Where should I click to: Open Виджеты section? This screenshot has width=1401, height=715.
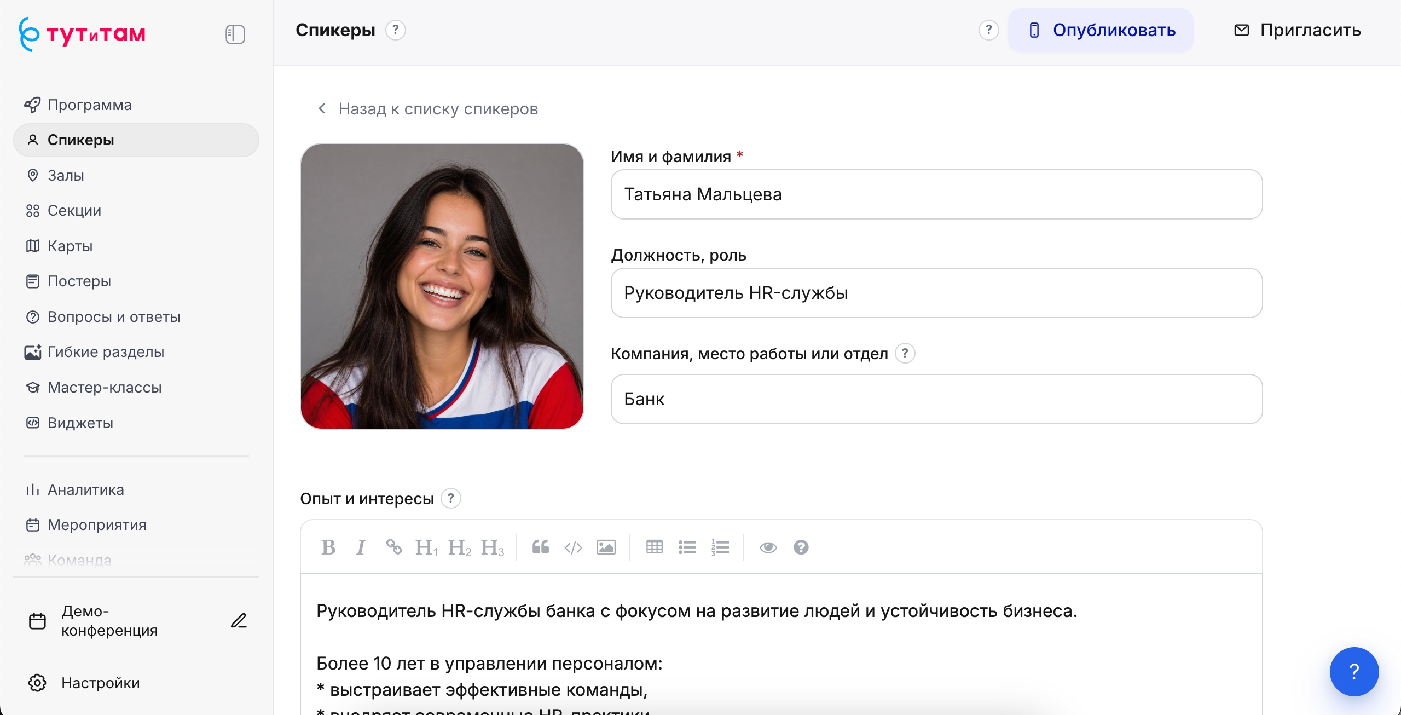[x=136, y=423]
